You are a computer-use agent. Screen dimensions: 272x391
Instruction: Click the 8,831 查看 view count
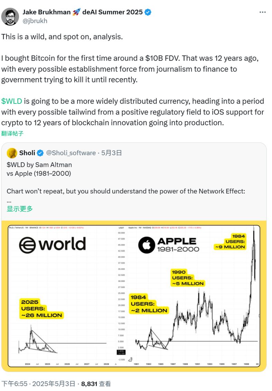96,383
